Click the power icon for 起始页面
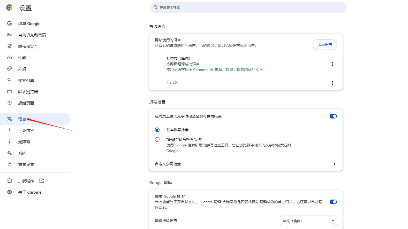Screen dimensions: 408x229 [10, 103]
